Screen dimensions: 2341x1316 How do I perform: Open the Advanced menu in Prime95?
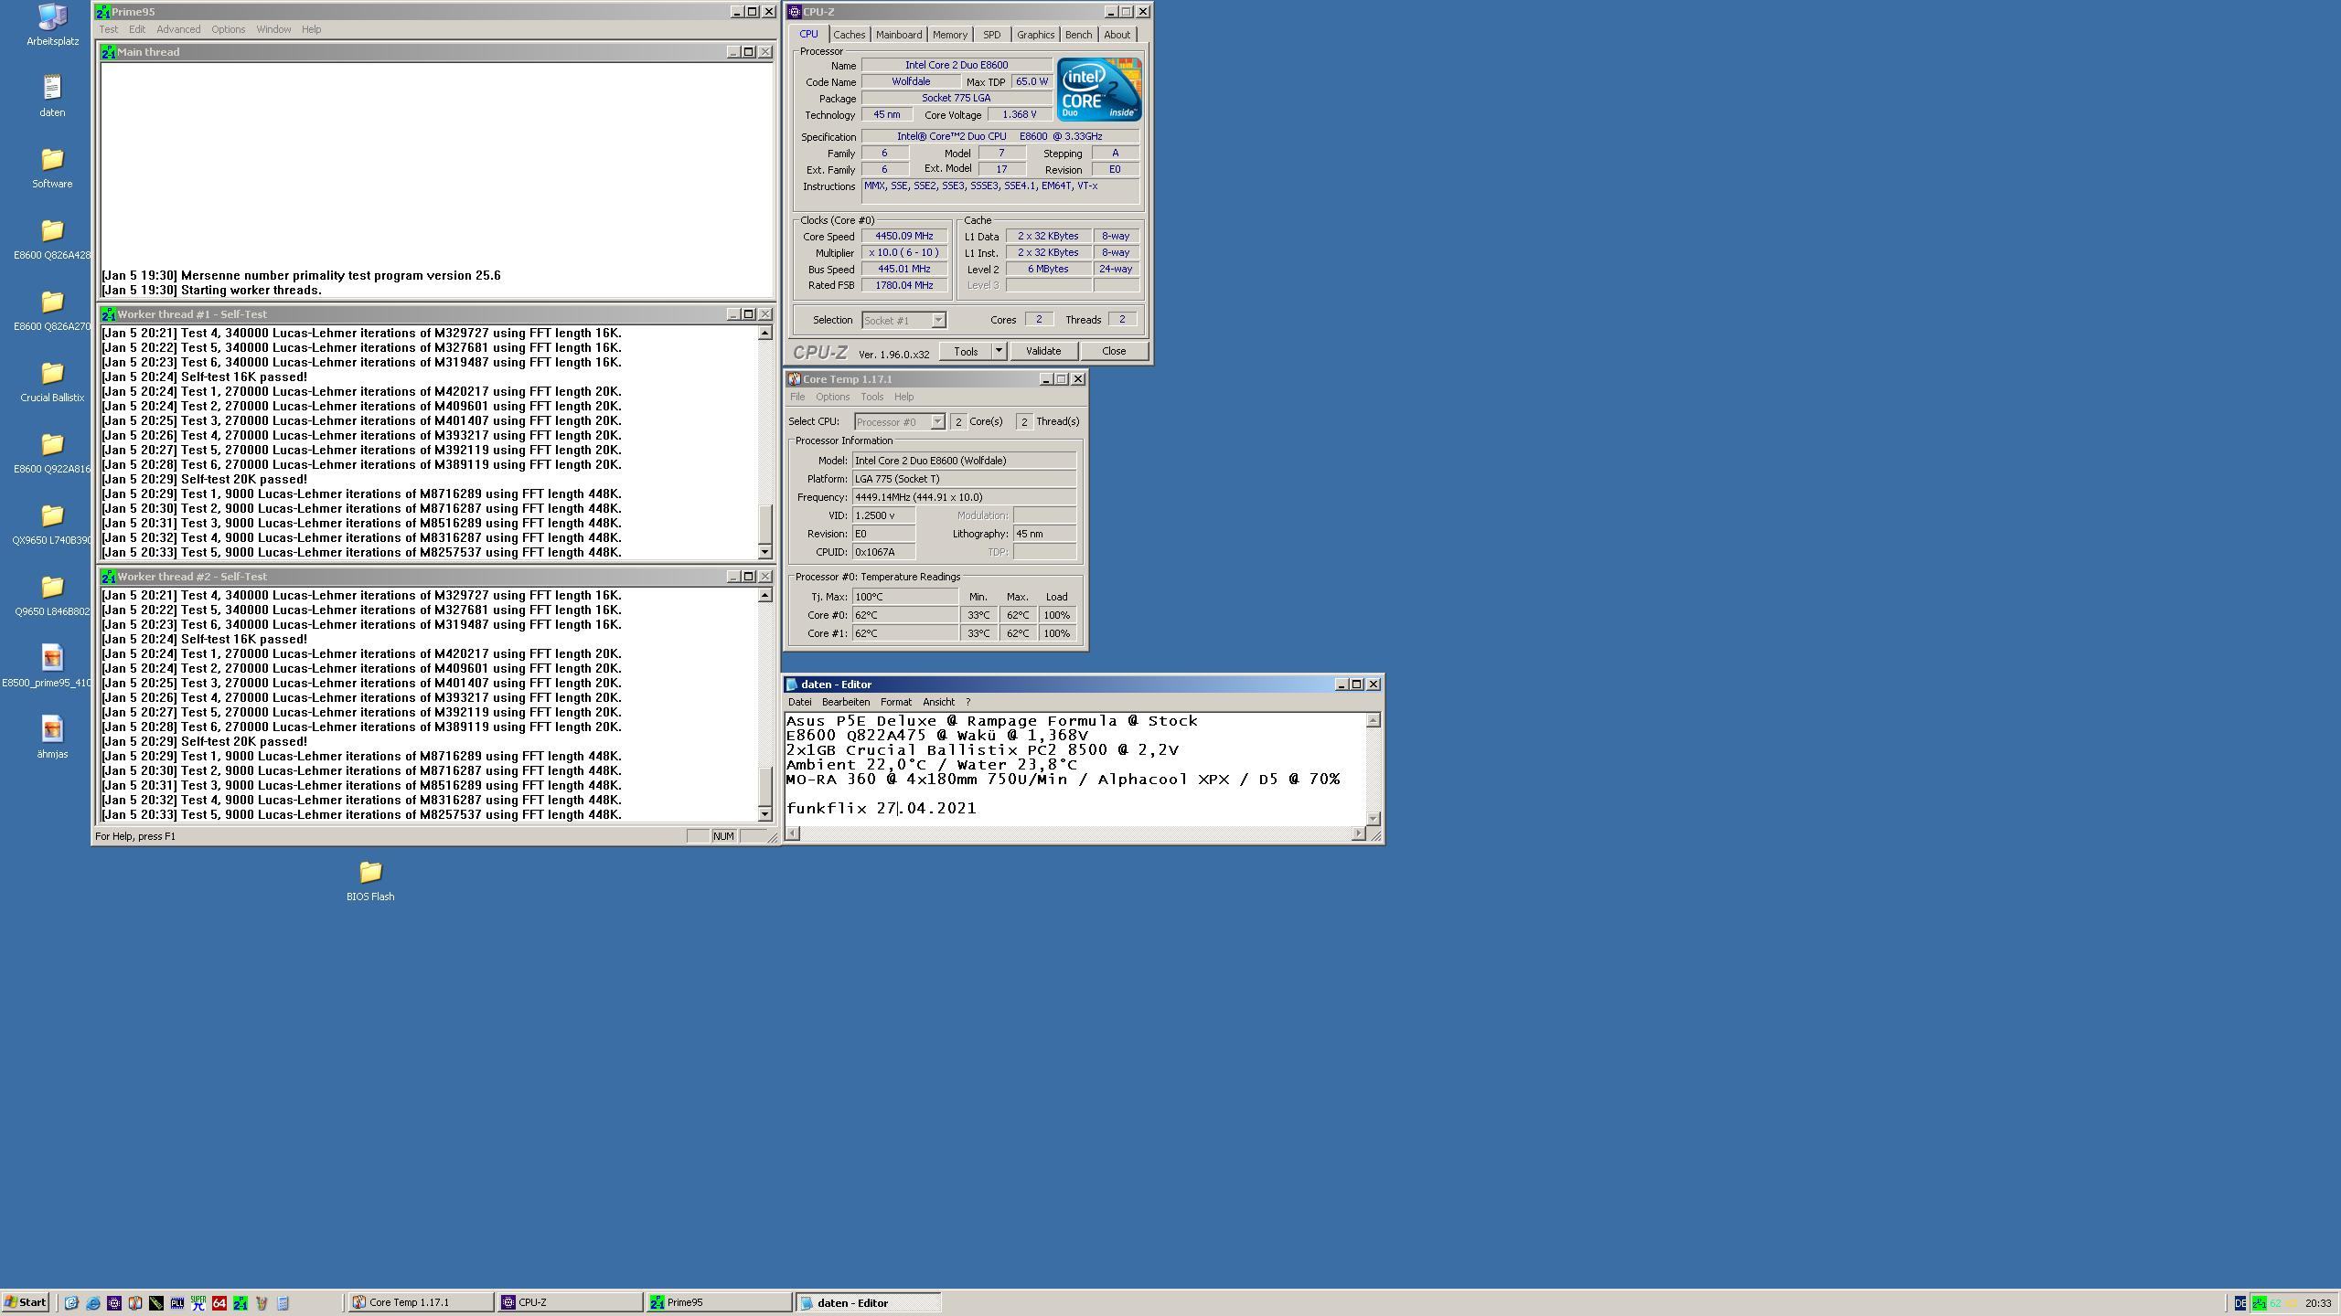[177, 29]
